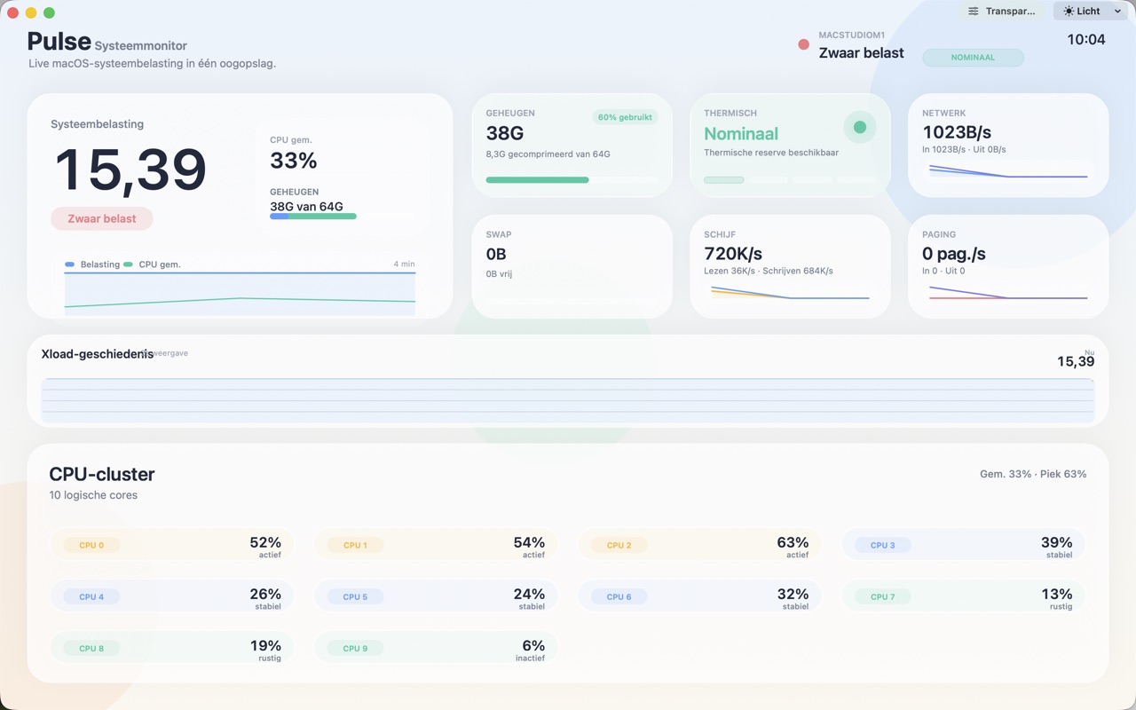Click the green memory bar in Geheugen card

572,179
